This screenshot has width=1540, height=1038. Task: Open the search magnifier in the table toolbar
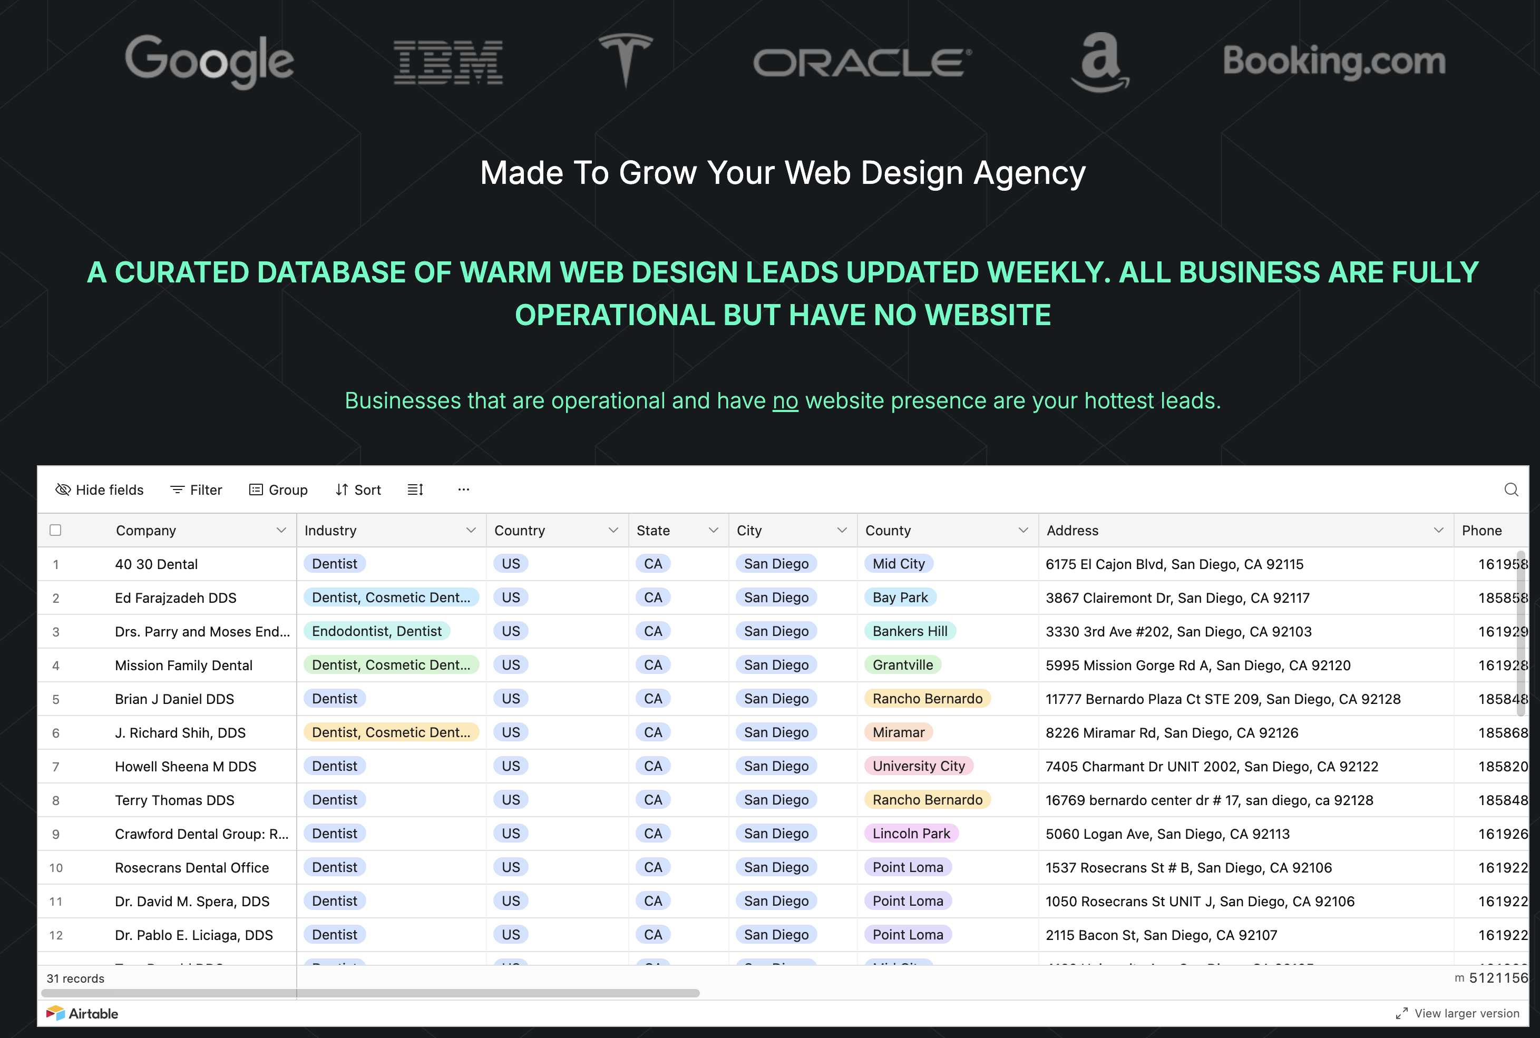pos(1511,490)
